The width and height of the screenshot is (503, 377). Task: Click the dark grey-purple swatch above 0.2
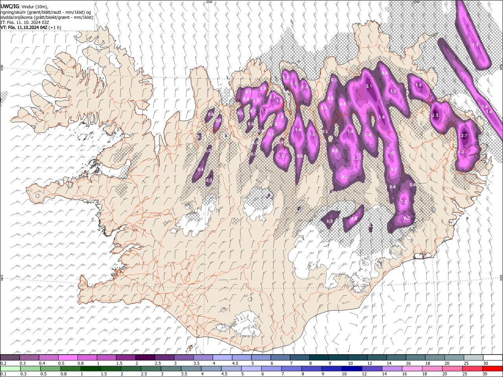click(10, 357)
